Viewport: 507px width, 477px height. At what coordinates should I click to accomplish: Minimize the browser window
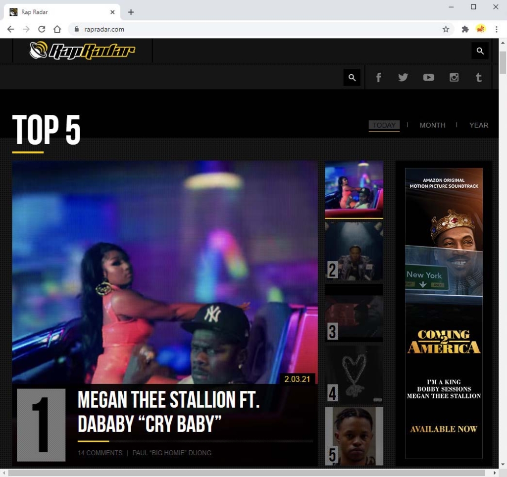point(451,7)
